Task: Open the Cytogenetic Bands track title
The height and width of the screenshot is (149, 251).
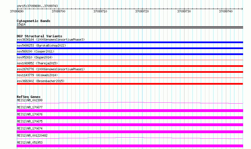Action: point(34,21)
